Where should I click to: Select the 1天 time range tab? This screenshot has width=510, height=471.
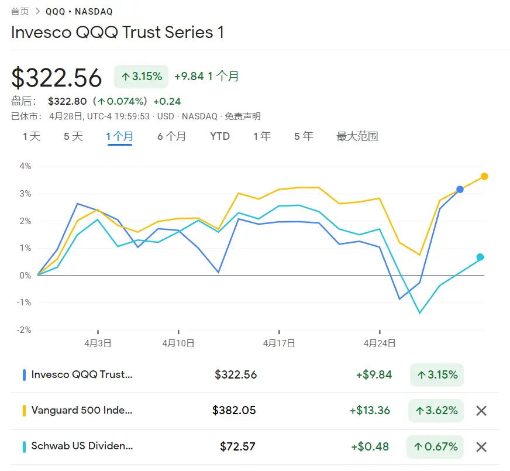pos(32,136)
